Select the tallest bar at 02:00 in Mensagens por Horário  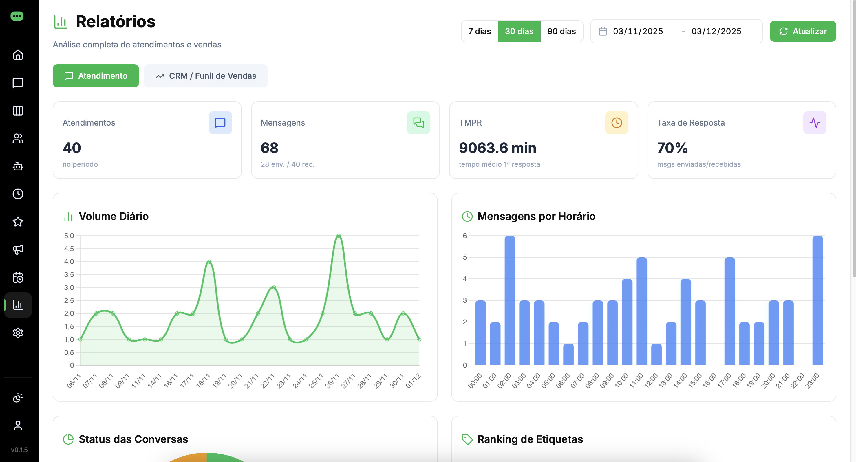click(509, 299)
